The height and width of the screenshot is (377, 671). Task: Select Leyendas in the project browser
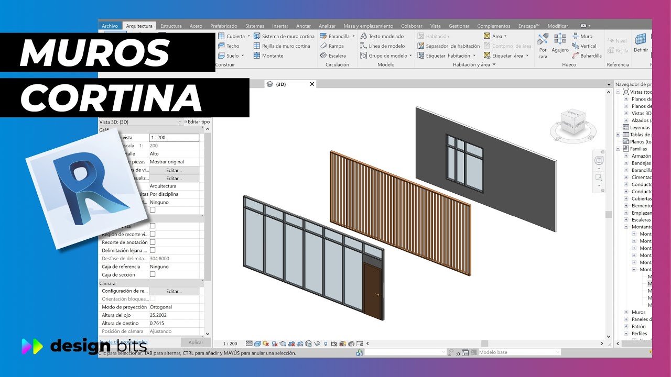[640, 127]
